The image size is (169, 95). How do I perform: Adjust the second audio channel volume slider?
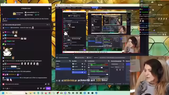coord(99,74)
